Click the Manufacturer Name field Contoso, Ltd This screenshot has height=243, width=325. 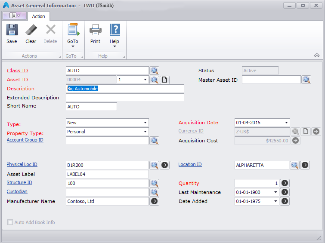[107, 201]
